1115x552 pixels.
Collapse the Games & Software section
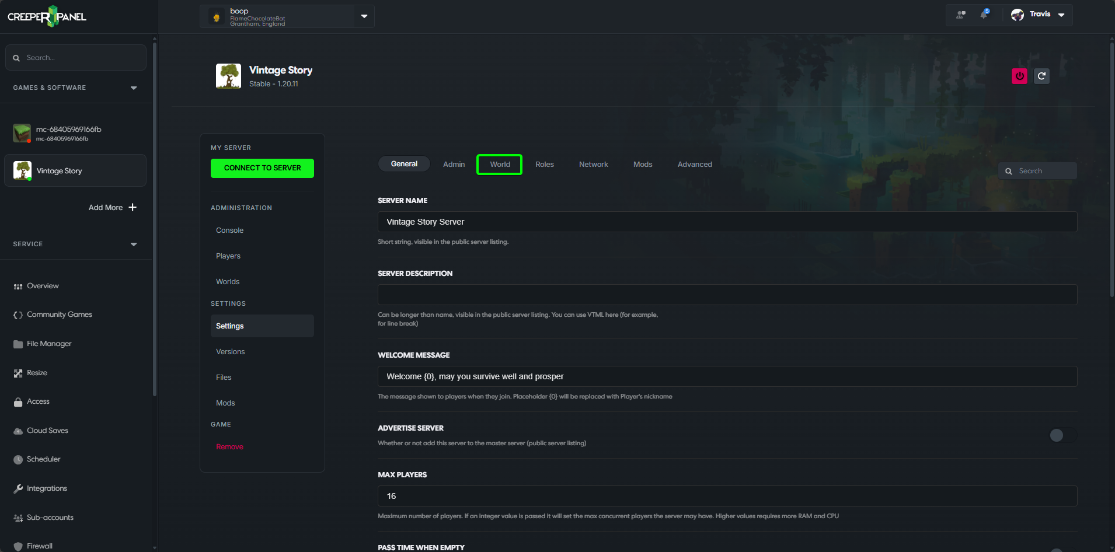point(134,88)
